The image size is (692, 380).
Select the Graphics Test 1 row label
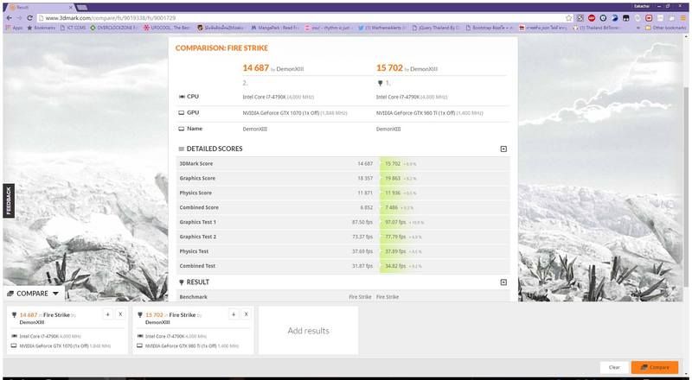pyautogui.click(x=198, y=222)
